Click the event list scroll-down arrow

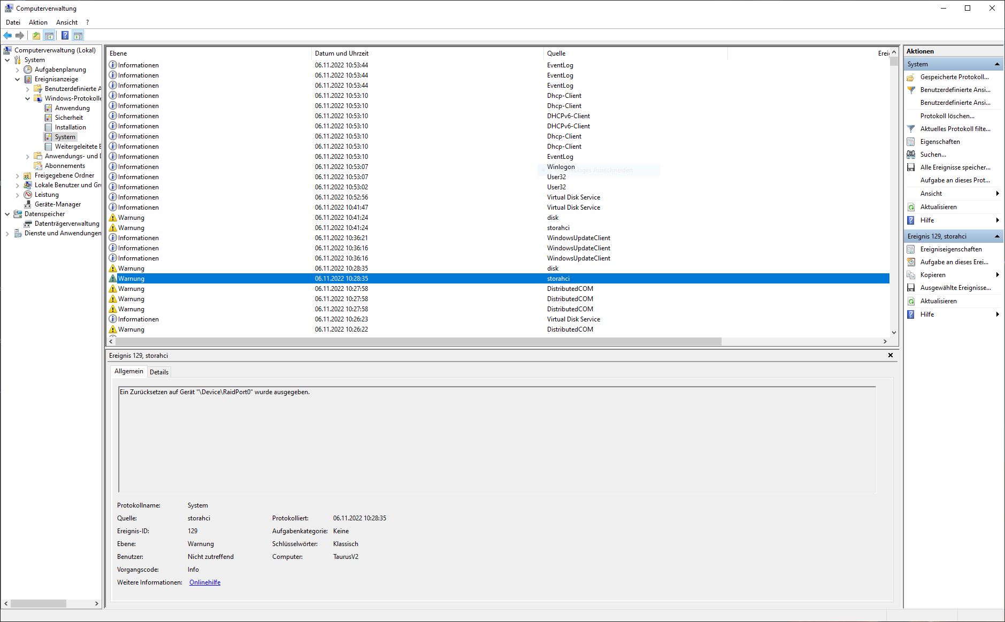tap(894, 332)
